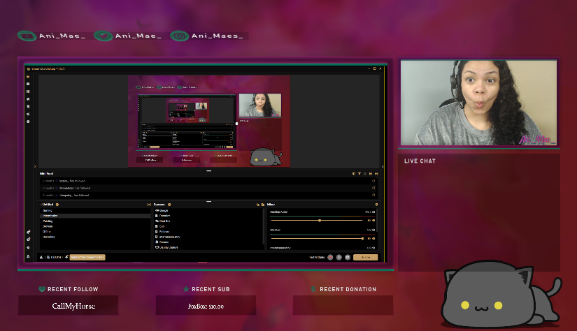Start recording with the red REC button
Screen dimensions: 577x331
click(330, 257)
